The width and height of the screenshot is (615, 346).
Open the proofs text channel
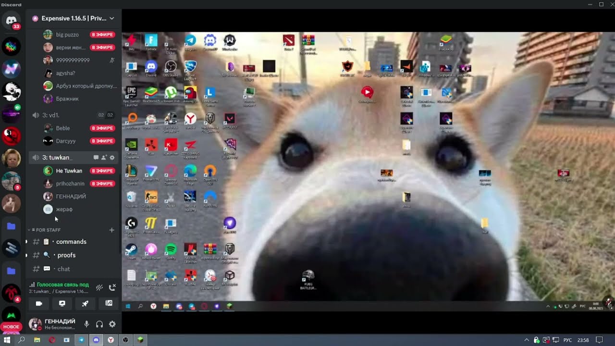pos(66,255)
